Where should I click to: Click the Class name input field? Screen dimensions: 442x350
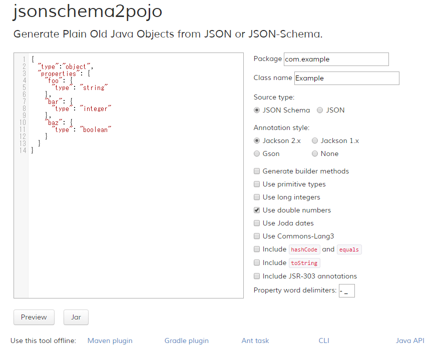[346, 78]
